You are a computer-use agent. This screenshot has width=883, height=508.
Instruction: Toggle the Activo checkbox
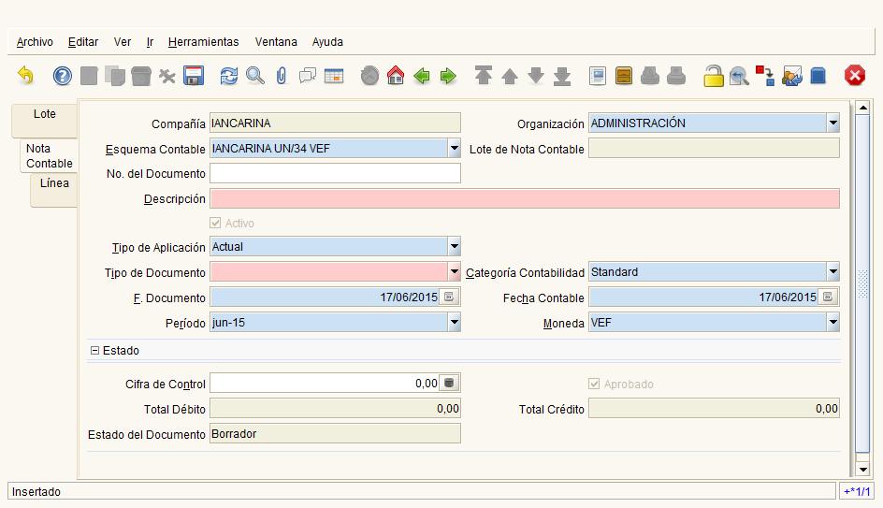pyautogui.click(x=216, y=224)
